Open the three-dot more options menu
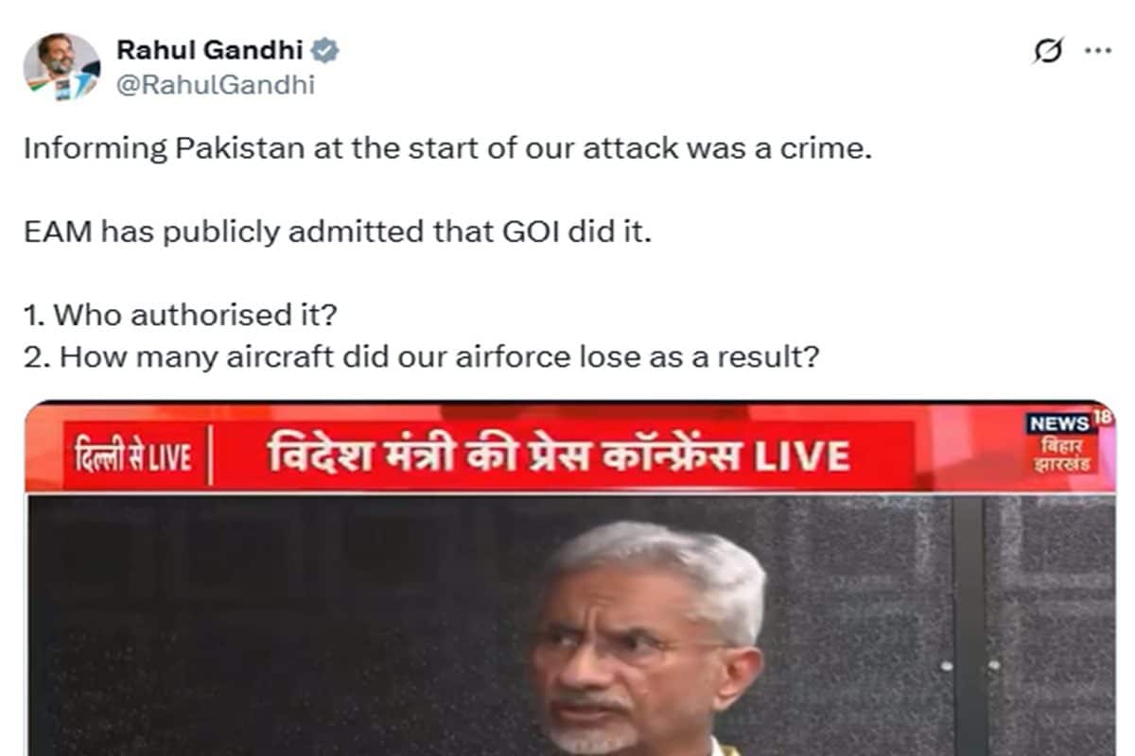 coord(1097,50)
